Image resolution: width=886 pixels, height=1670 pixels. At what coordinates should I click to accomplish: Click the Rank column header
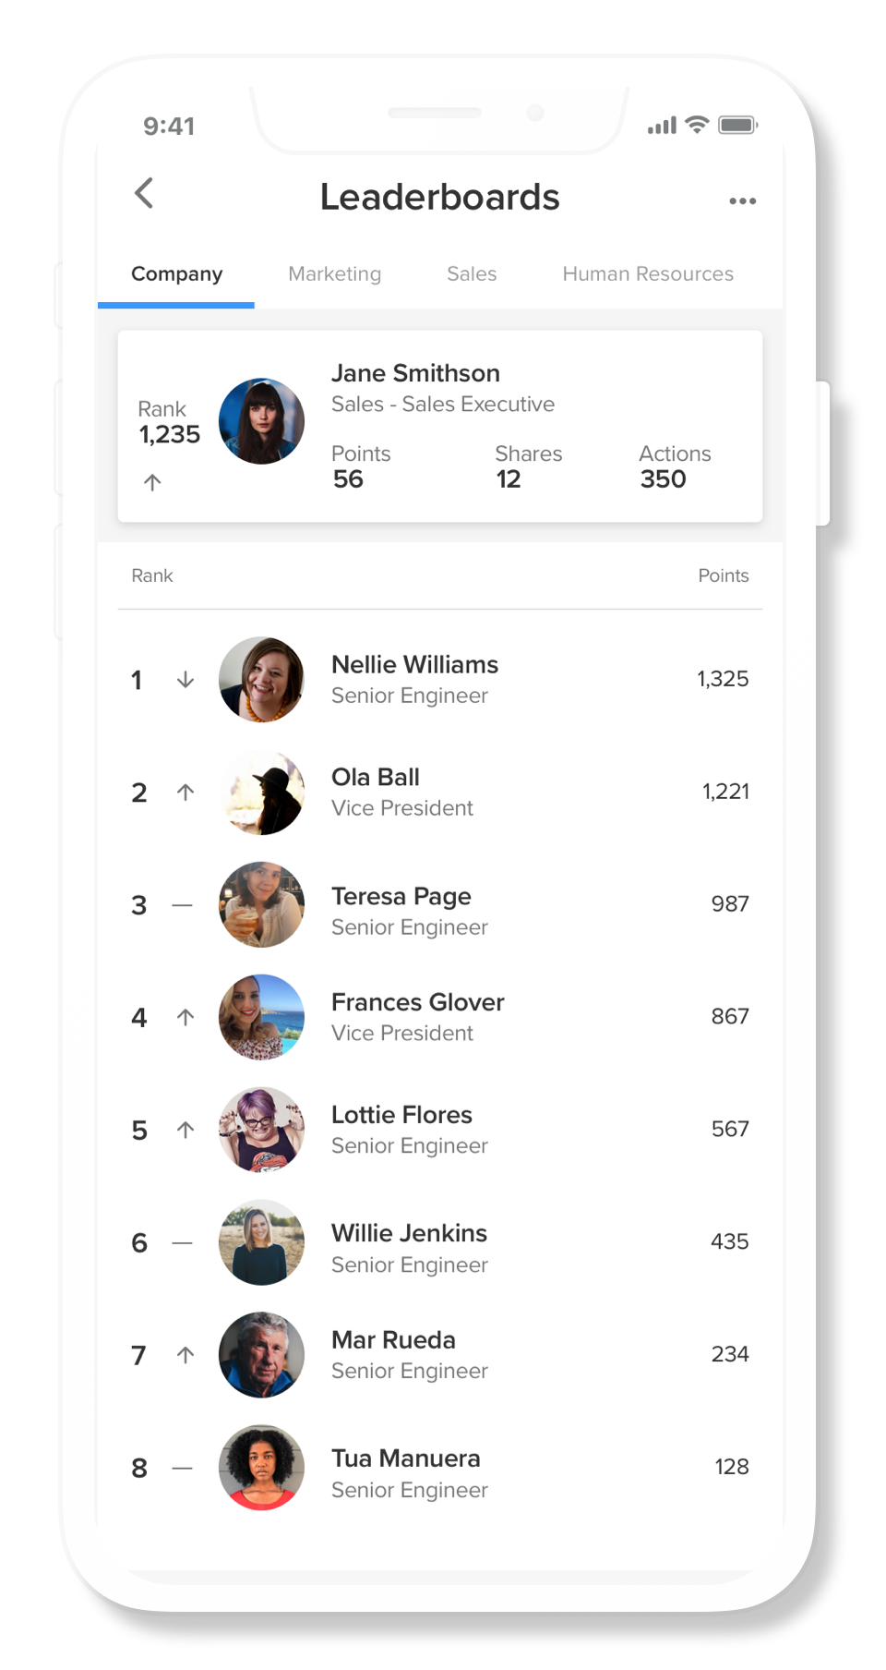(x=152, y=575)
